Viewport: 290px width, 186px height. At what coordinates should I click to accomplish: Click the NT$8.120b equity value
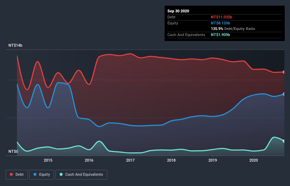click(x=220, y=23)
